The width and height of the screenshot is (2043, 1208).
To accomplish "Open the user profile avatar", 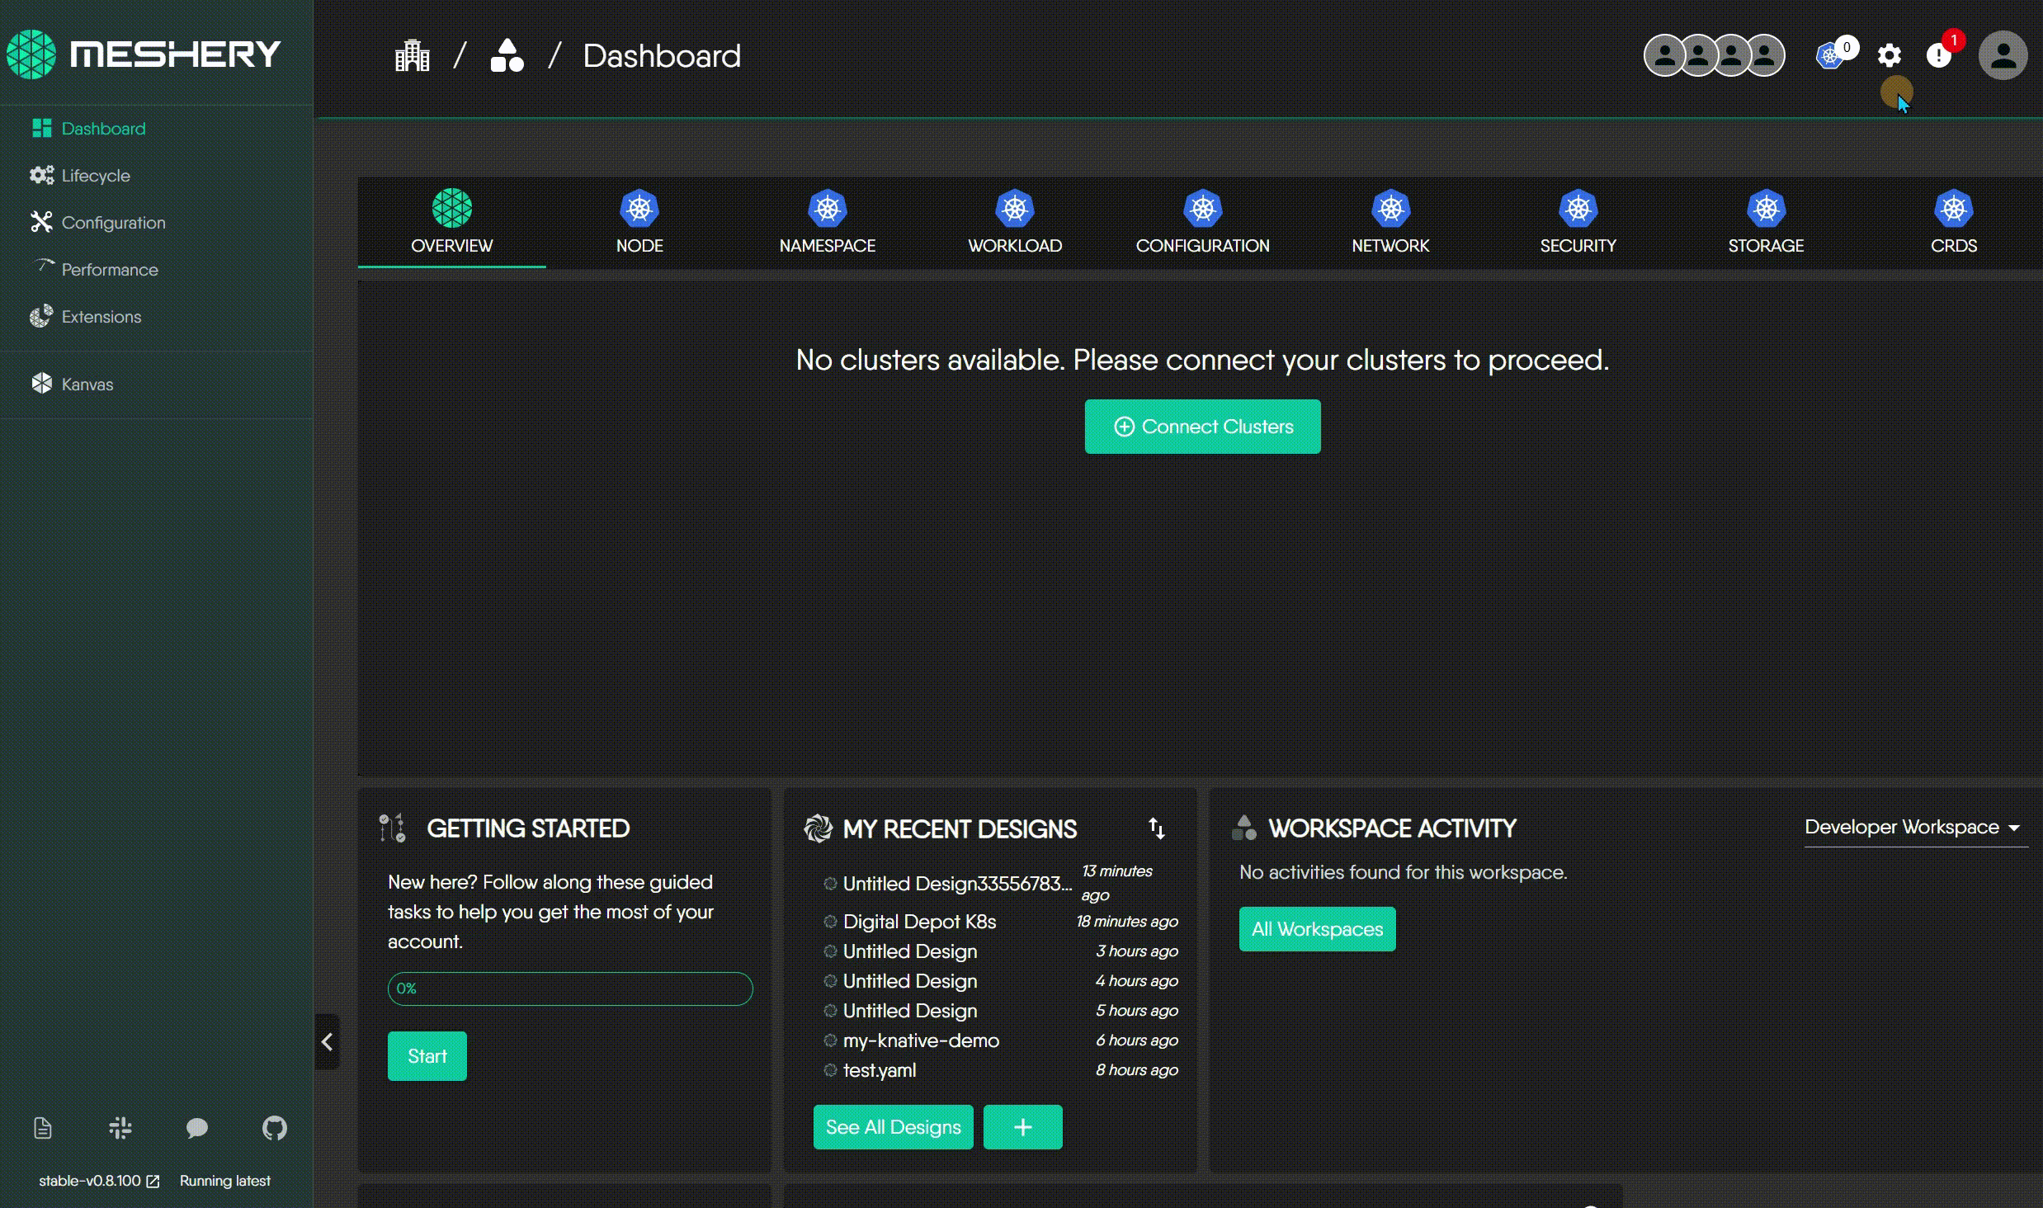I will point(2003,56).
